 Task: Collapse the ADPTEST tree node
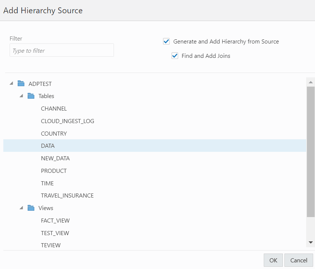11,83
